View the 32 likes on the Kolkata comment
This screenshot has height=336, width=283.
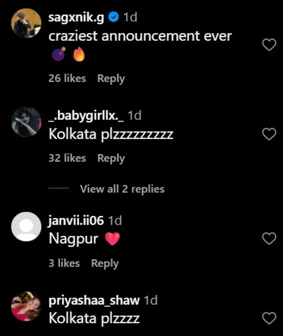pyautogui.click(x=67, y=158)
